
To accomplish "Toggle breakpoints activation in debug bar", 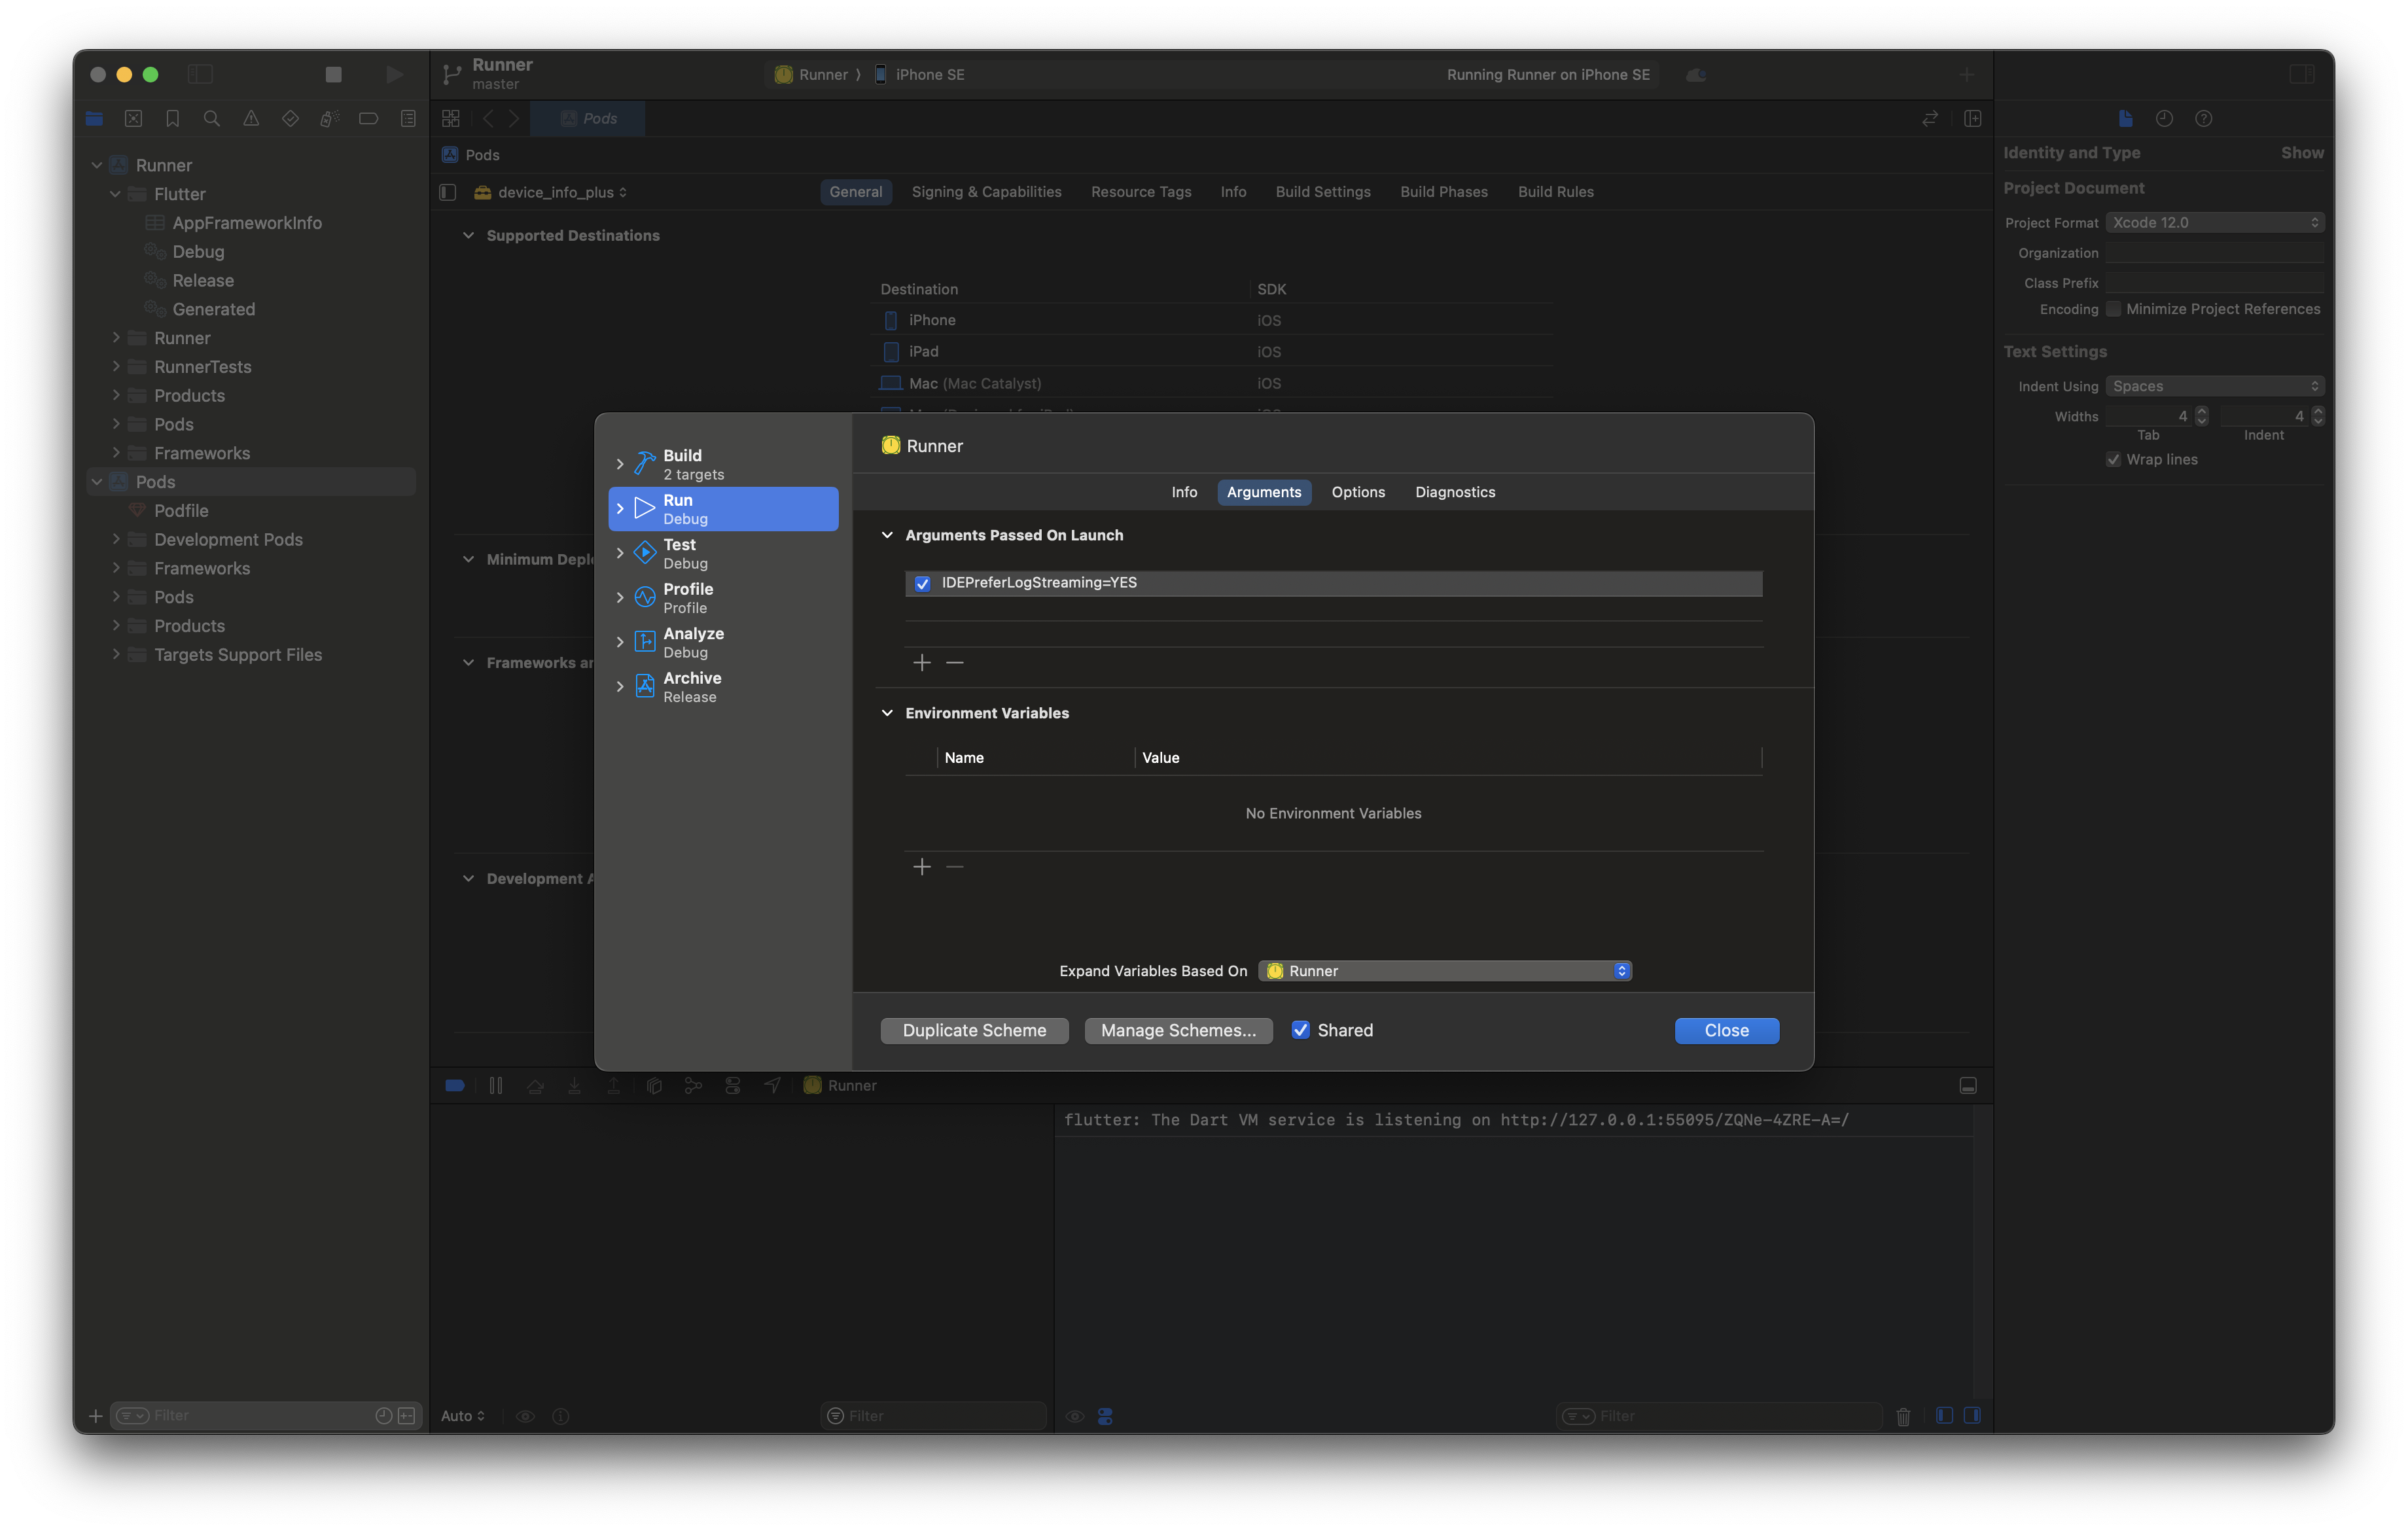I will pos(455,1085).
